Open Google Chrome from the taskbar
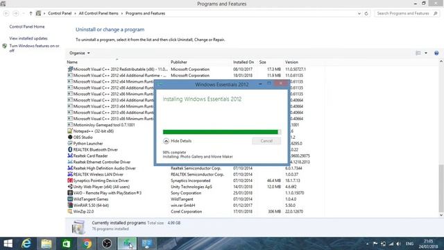Viewport: 444px width, 250px height. (87, 244)
